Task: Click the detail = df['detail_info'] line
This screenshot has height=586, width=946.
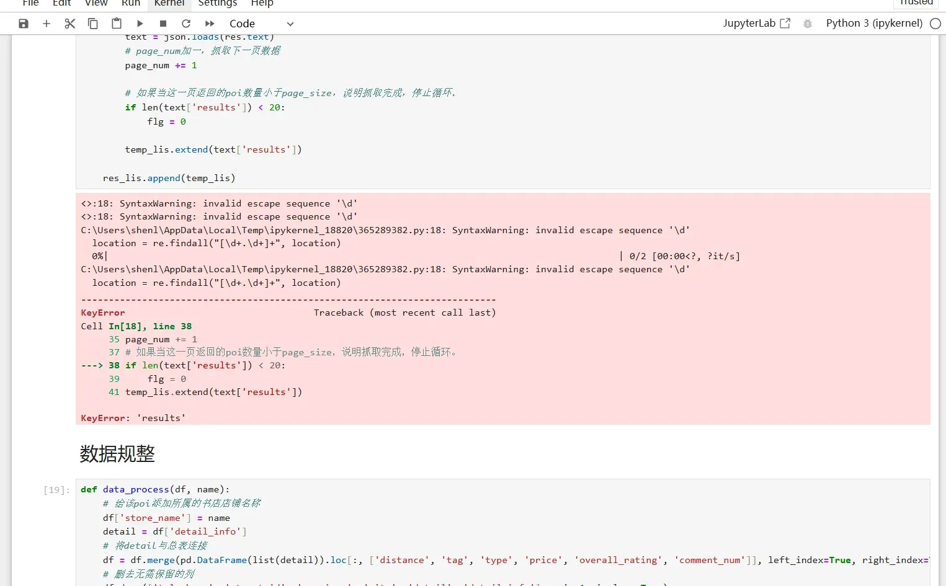Action: pyautogui.click(x=175, y=531)
